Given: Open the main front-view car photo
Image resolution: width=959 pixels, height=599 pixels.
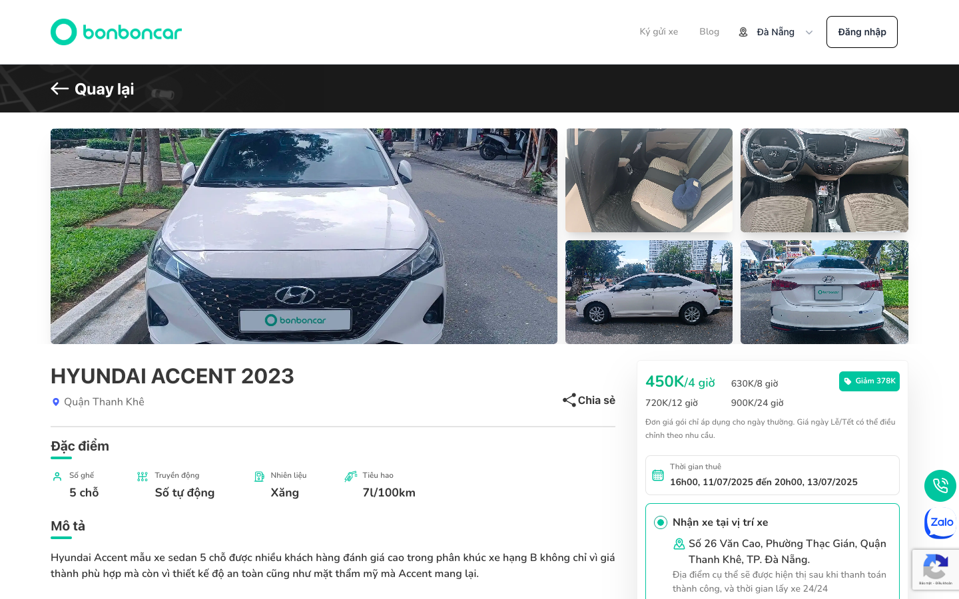Looking at the screenshot, I should 304,236.
